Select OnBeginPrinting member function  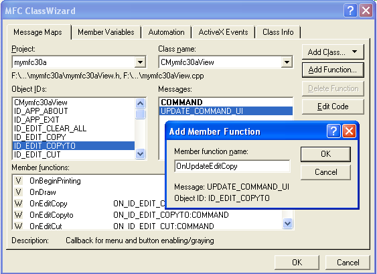click(x=89, y=181)
